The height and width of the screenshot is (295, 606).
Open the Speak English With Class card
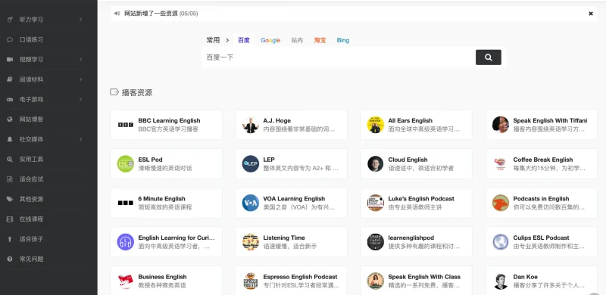(416, 281)
